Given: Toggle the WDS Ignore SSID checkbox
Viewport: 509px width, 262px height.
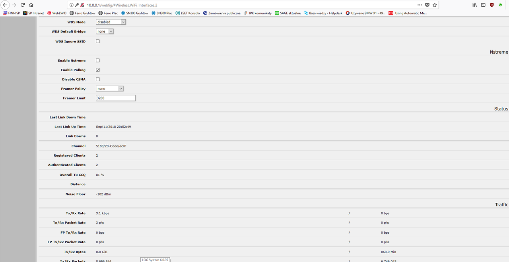Looking at the screenshot, I should 98,41.
